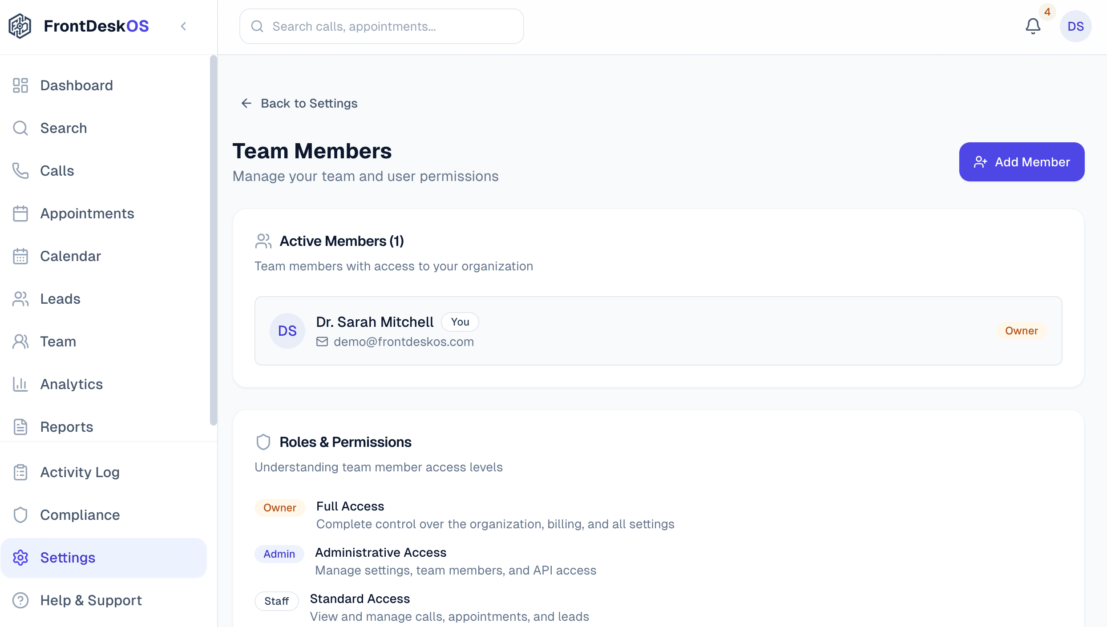Image resolution: width=1107 pixels, height=627 pixels.
Task: Open the DS profile avatar menu
Action: pyautogui.click(x=1076, y=26)
